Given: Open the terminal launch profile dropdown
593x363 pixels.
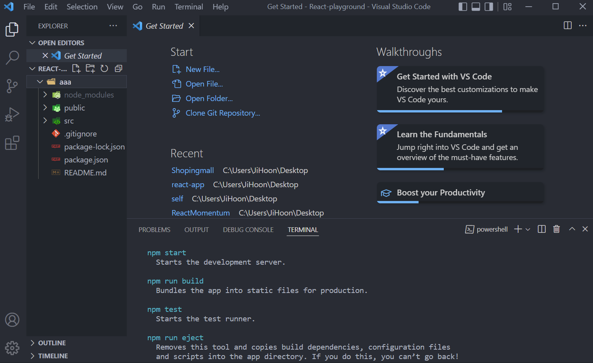Looking at the screenshot, I should [x=528, y=229].
